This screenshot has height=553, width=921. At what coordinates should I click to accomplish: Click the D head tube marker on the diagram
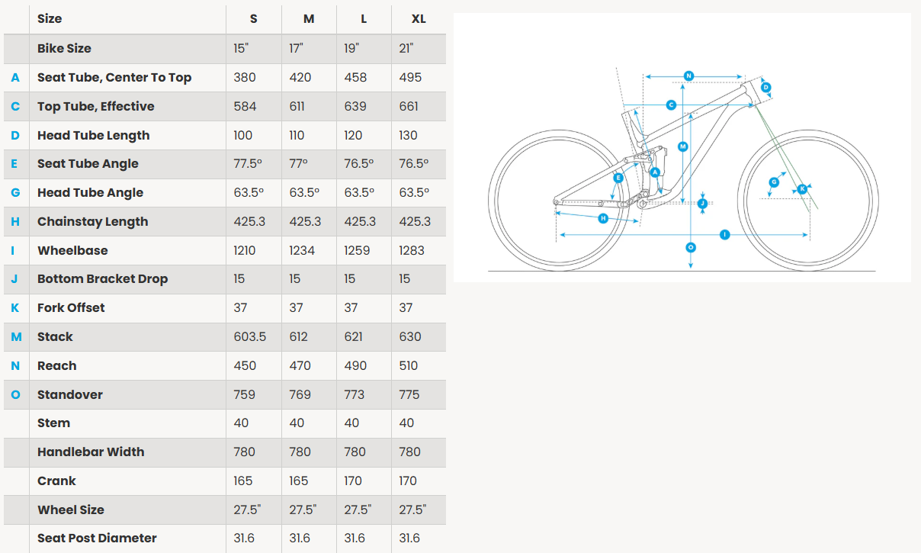point(766,87)
